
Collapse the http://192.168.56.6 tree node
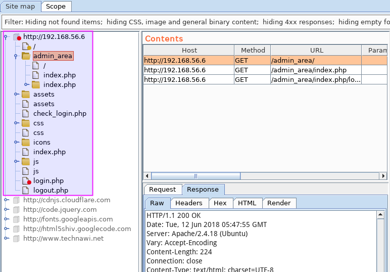point(6,37)
